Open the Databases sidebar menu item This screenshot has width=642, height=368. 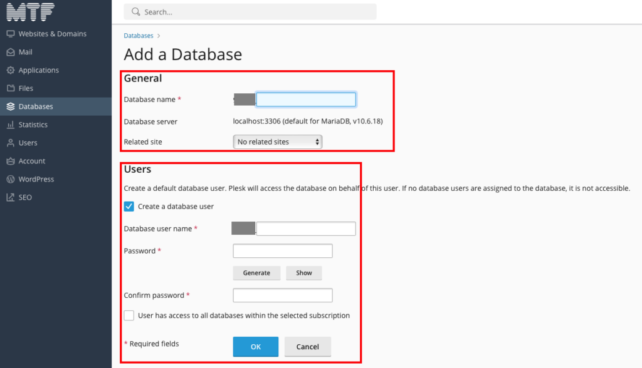[x=36, y=106]
